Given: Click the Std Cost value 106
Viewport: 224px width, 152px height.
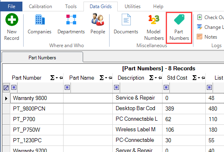Looking at the screenshot, I should pyautogui.click(x=169, y=130).
